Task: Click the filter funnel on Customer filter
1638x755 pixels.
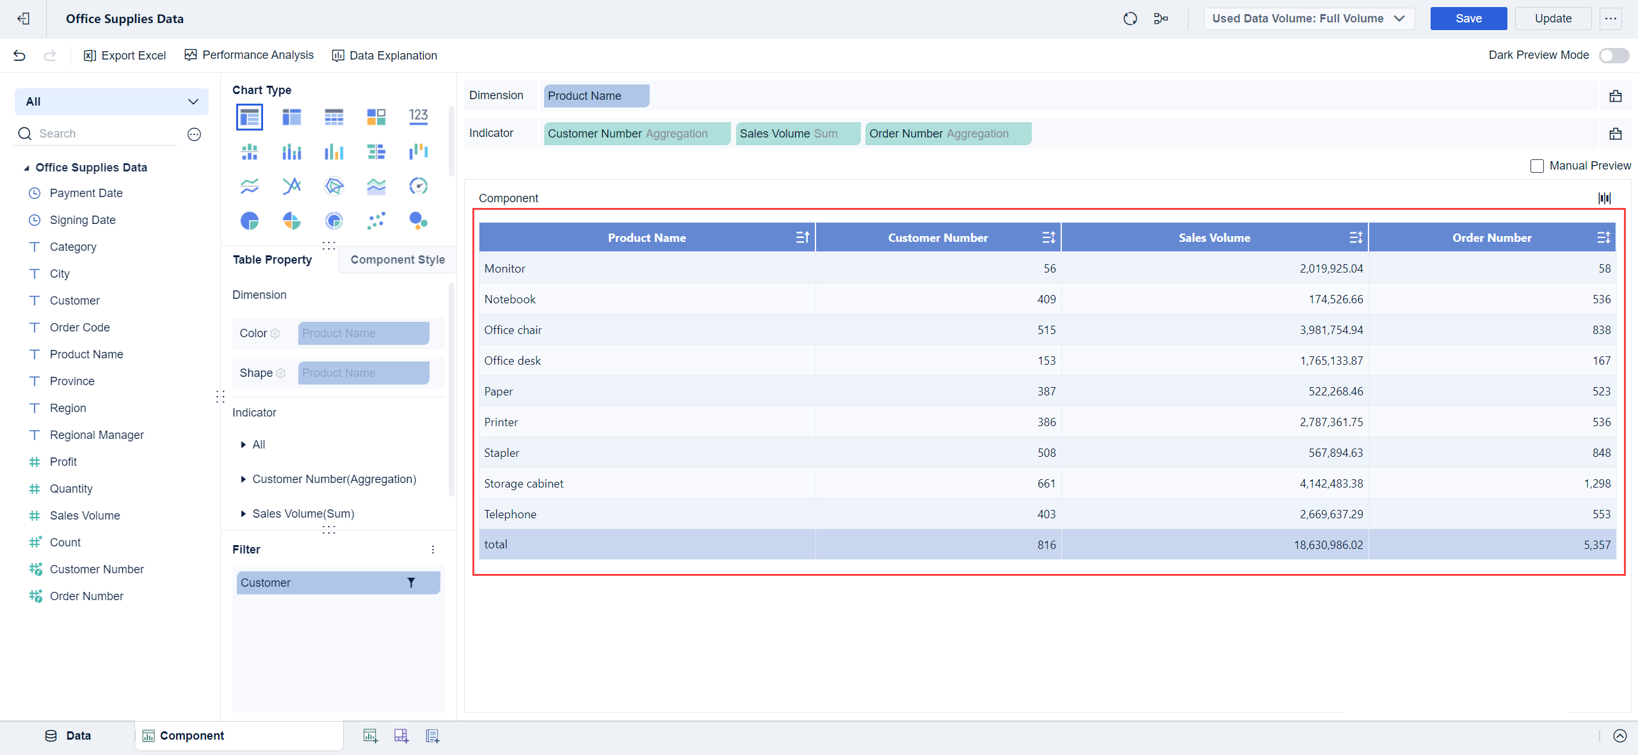Action: 411,583
